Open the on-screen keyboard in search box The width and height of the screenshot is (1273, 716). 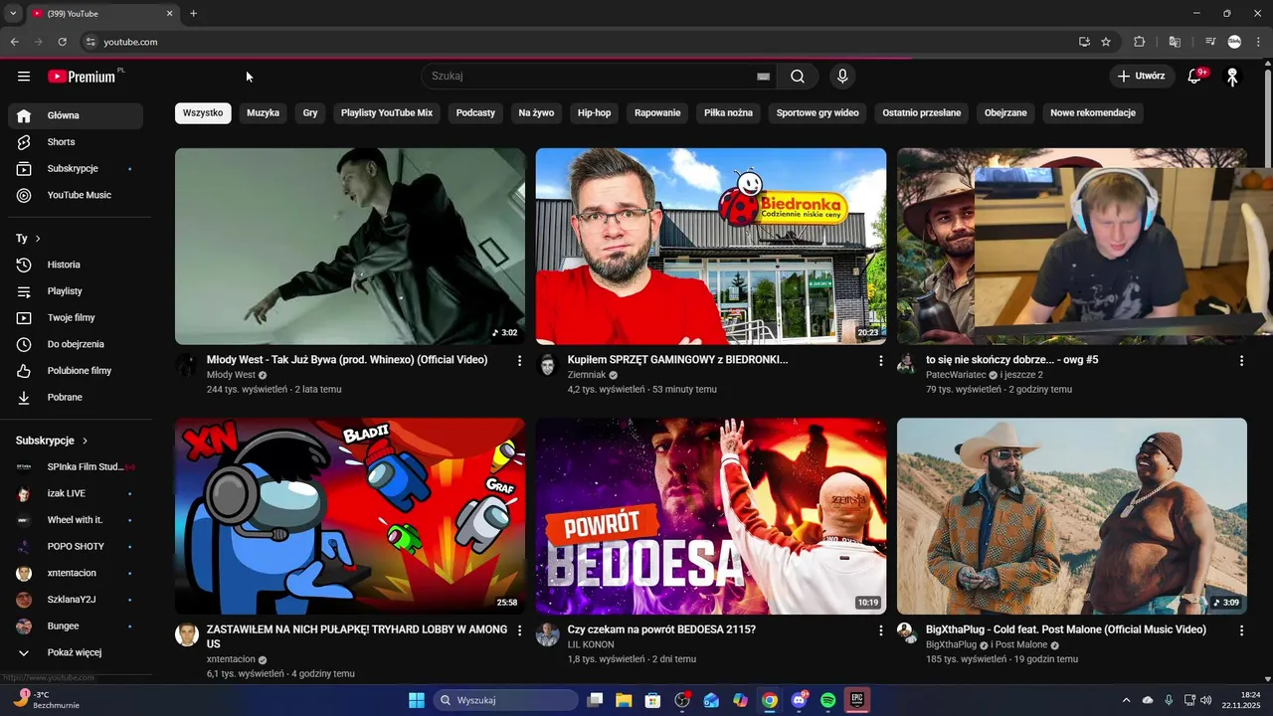(763, 76)
